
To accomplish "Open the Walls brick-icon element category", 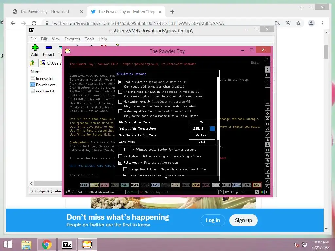I will [267, 103].
